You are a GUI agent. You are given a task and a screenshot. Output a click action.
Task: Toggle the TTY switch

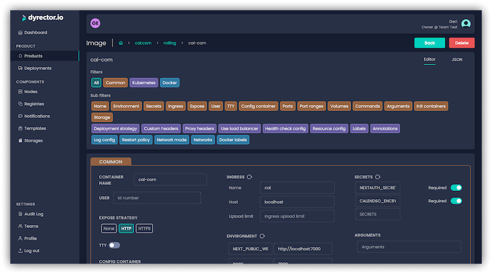114,245
